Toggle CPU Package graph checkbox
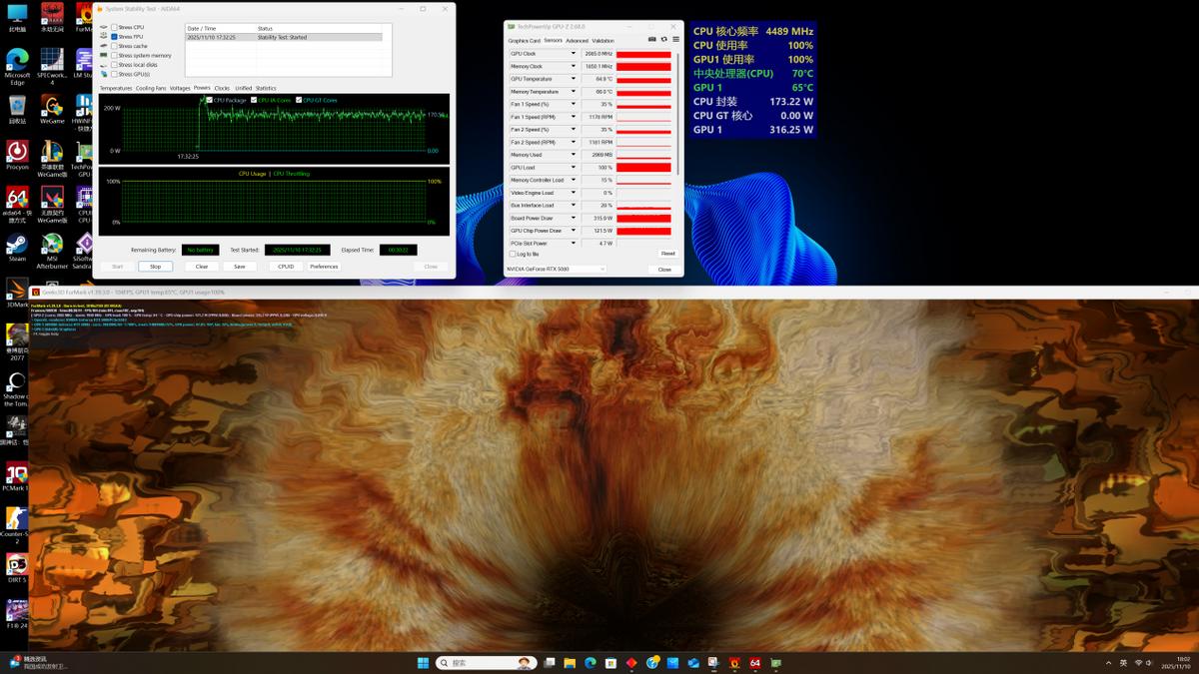This screenshot has height=674, width=1199. (x=209, y=100)
